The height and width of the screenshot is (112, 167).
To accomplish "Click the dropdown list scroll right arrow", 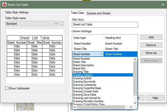I will [131, 107].
